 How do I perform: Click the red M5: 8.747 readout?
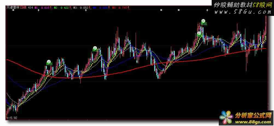pos(121,7)
